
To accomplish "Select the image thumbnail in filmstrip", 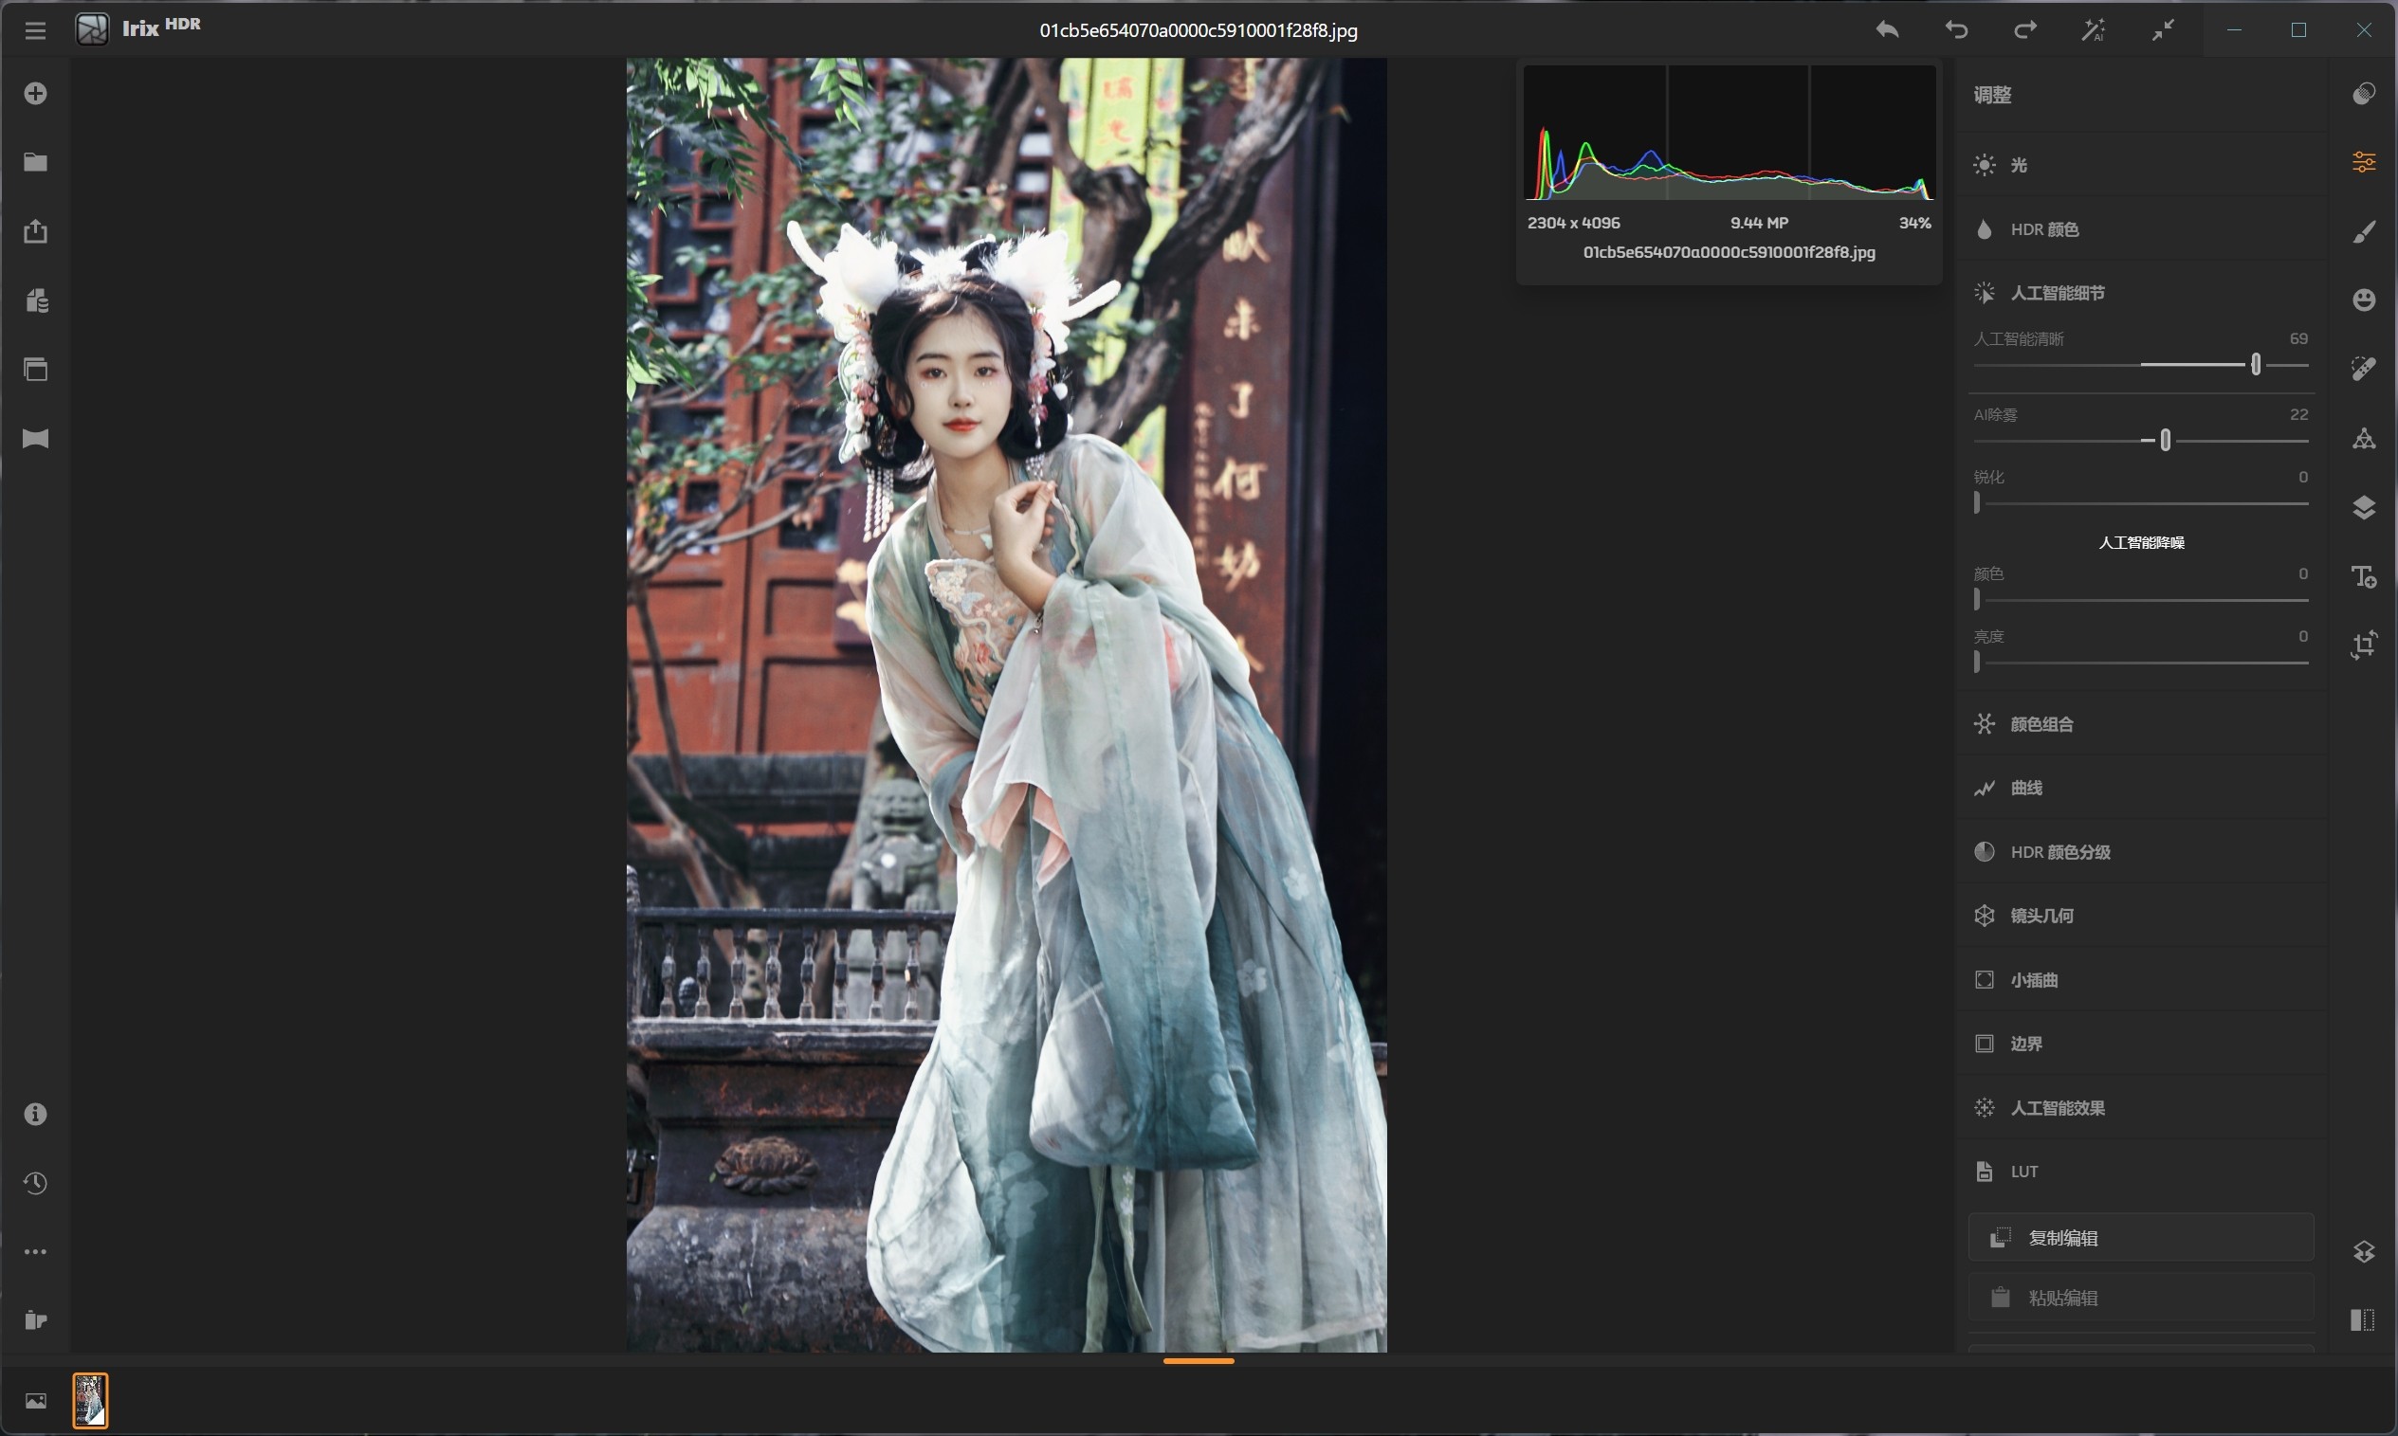I will coord(90,1400).
